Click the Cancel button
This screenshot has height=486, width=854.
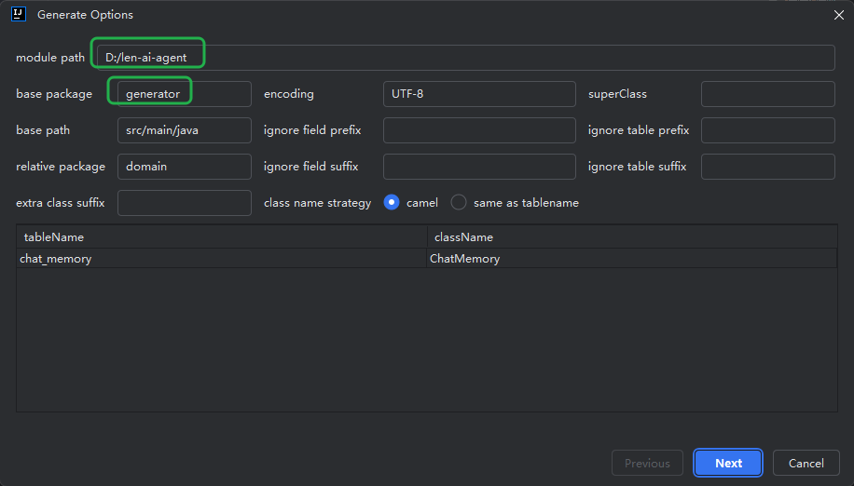click(806, 463)
